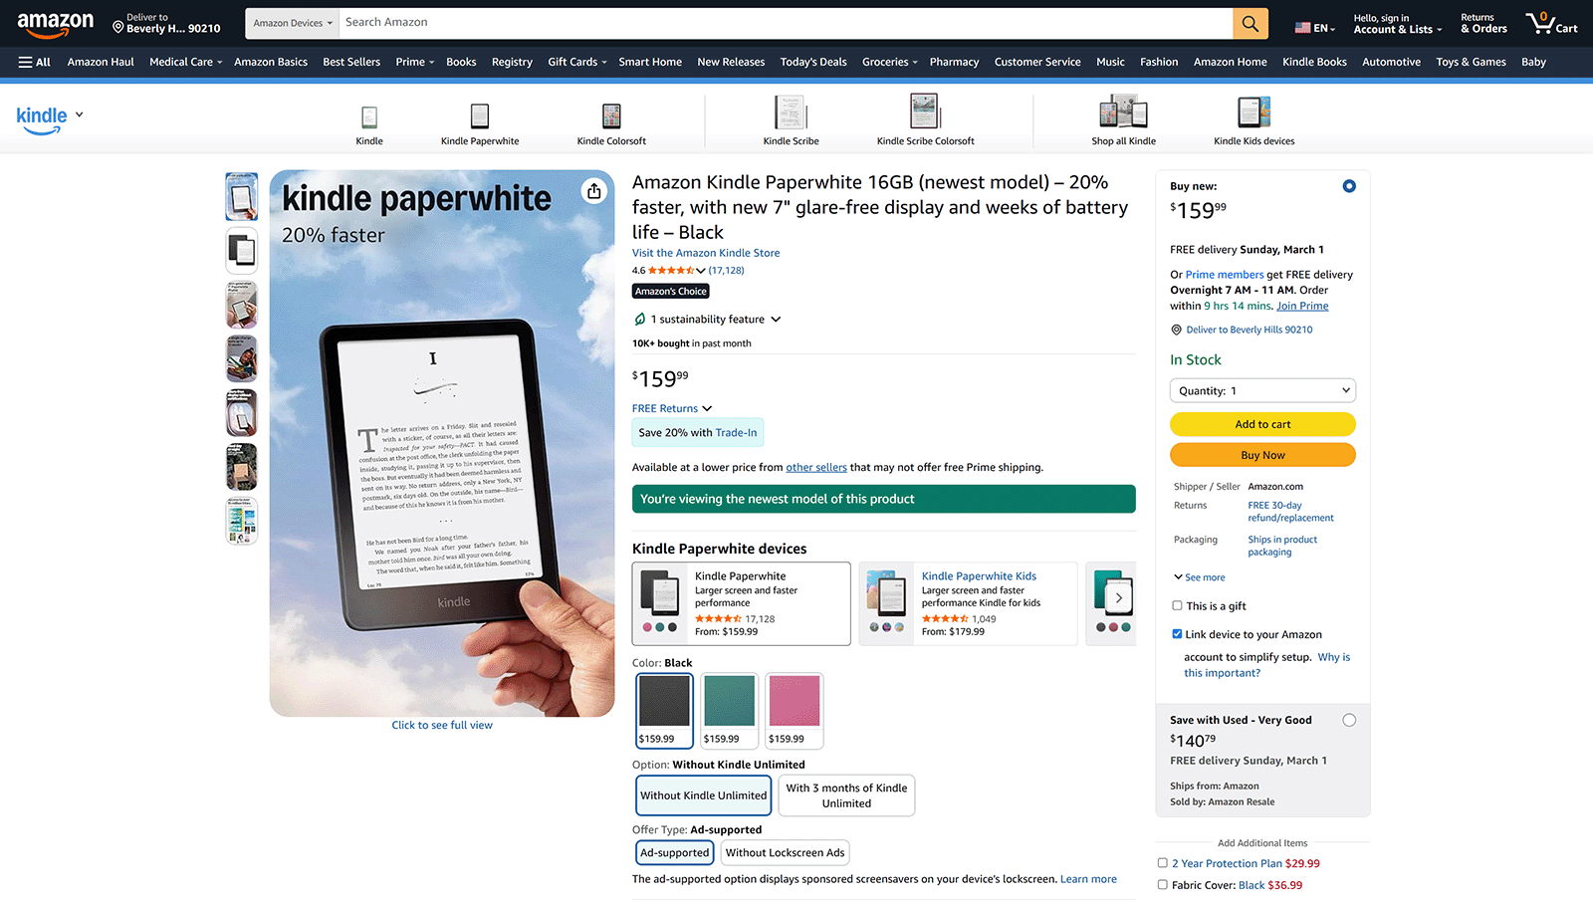The height and width of the screenshot is (901, 1593).
Task: Open the All hamburger menu
Action: coord(34,62)
